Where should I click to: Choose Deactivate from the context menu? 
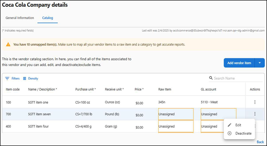click(x=239, y=133)
